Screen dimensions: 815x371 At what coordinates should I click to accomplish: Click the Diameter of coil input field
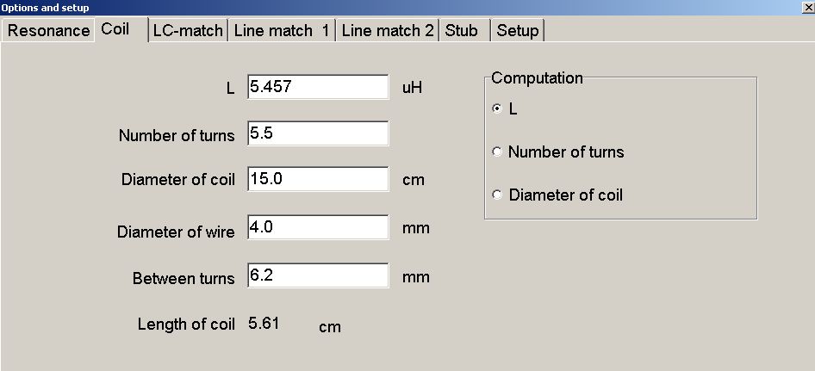pyautogui.click(x=317, y=179)
